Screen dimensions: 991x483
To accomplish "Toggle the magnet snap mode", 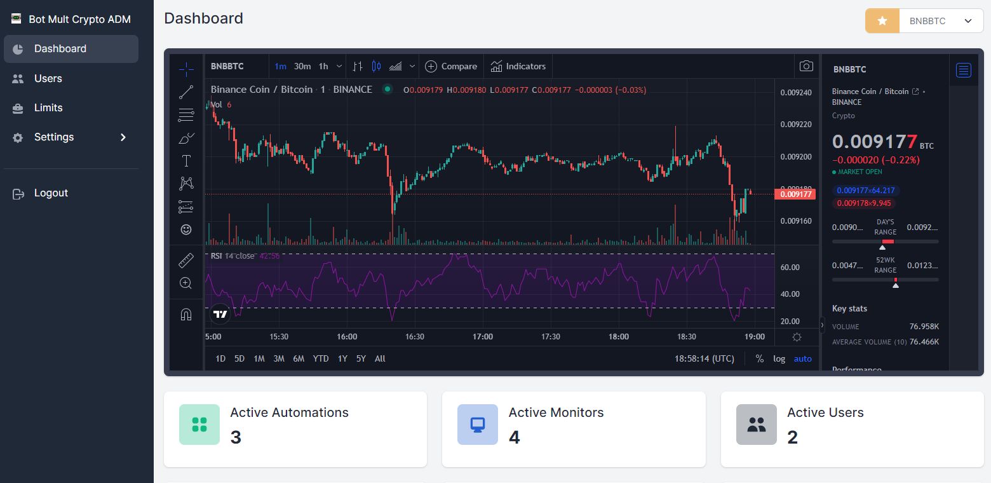I will point(186,314).
